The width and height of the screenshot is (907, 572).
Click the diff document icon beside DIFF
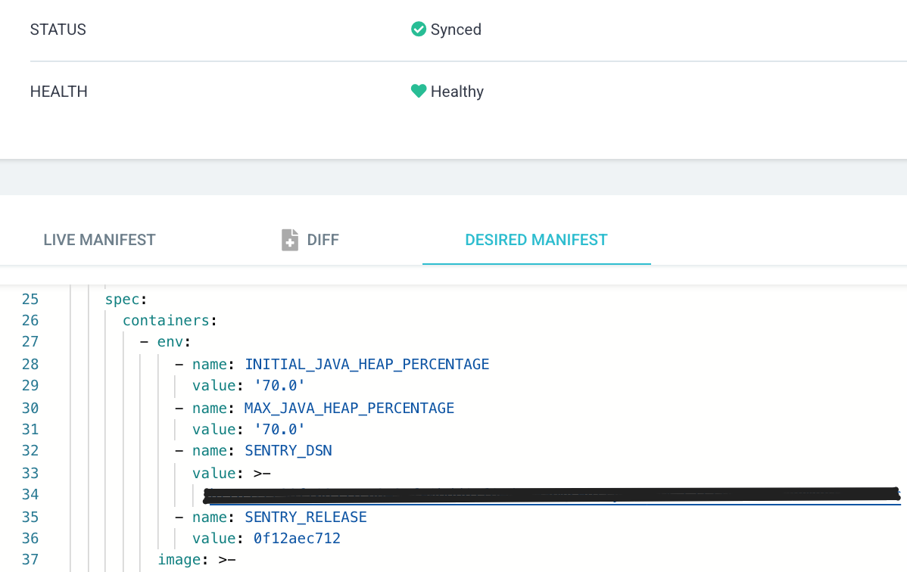(x=288, y=239)
